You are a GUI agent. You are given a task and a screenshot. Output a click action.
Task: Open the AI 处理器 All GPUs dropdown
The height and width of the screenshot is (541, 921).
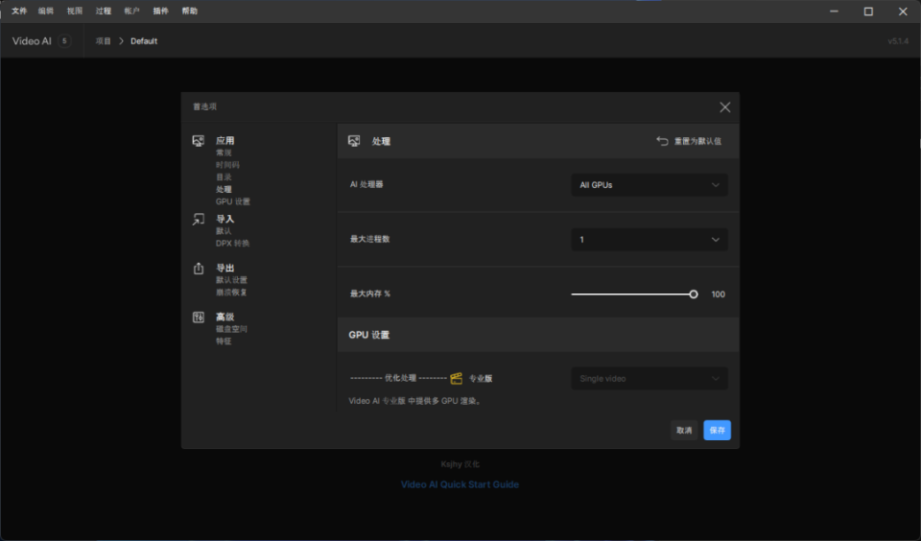pos(649,185)
